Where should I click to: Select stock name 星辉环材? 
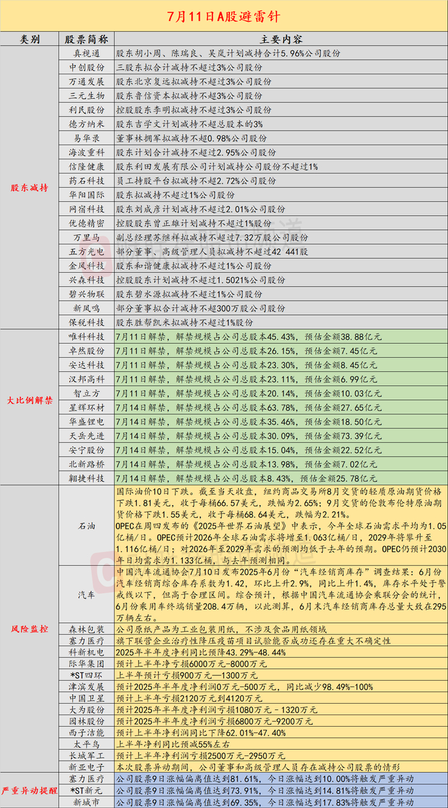click(86, 407)
